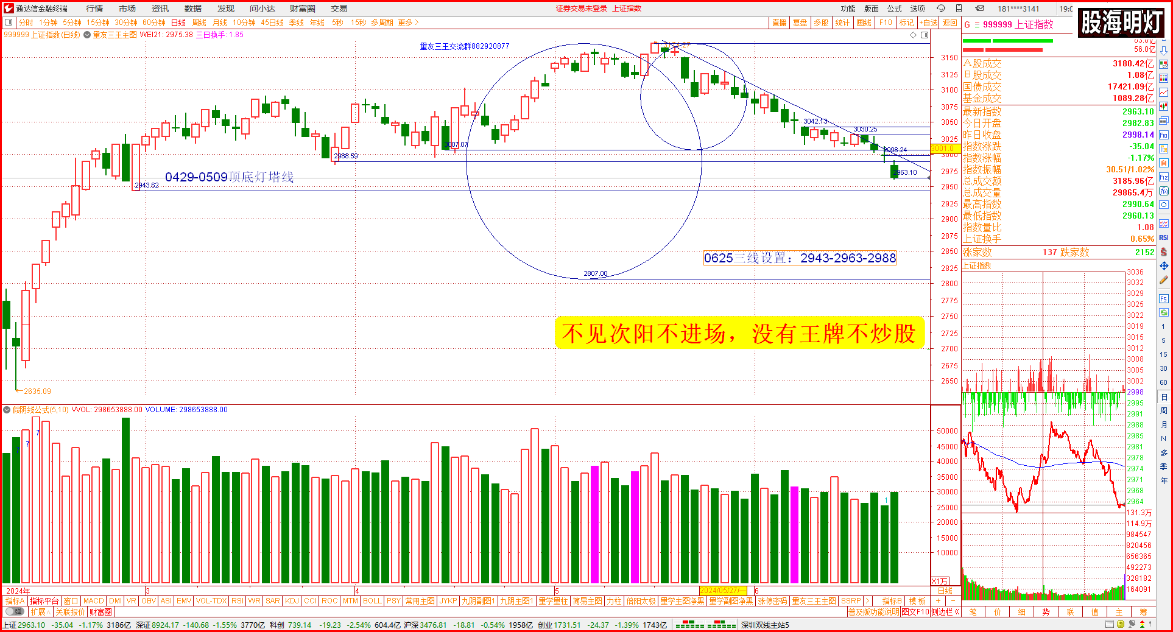Click the headset customer service icon
1173x632 pixels.
(941, 9)
